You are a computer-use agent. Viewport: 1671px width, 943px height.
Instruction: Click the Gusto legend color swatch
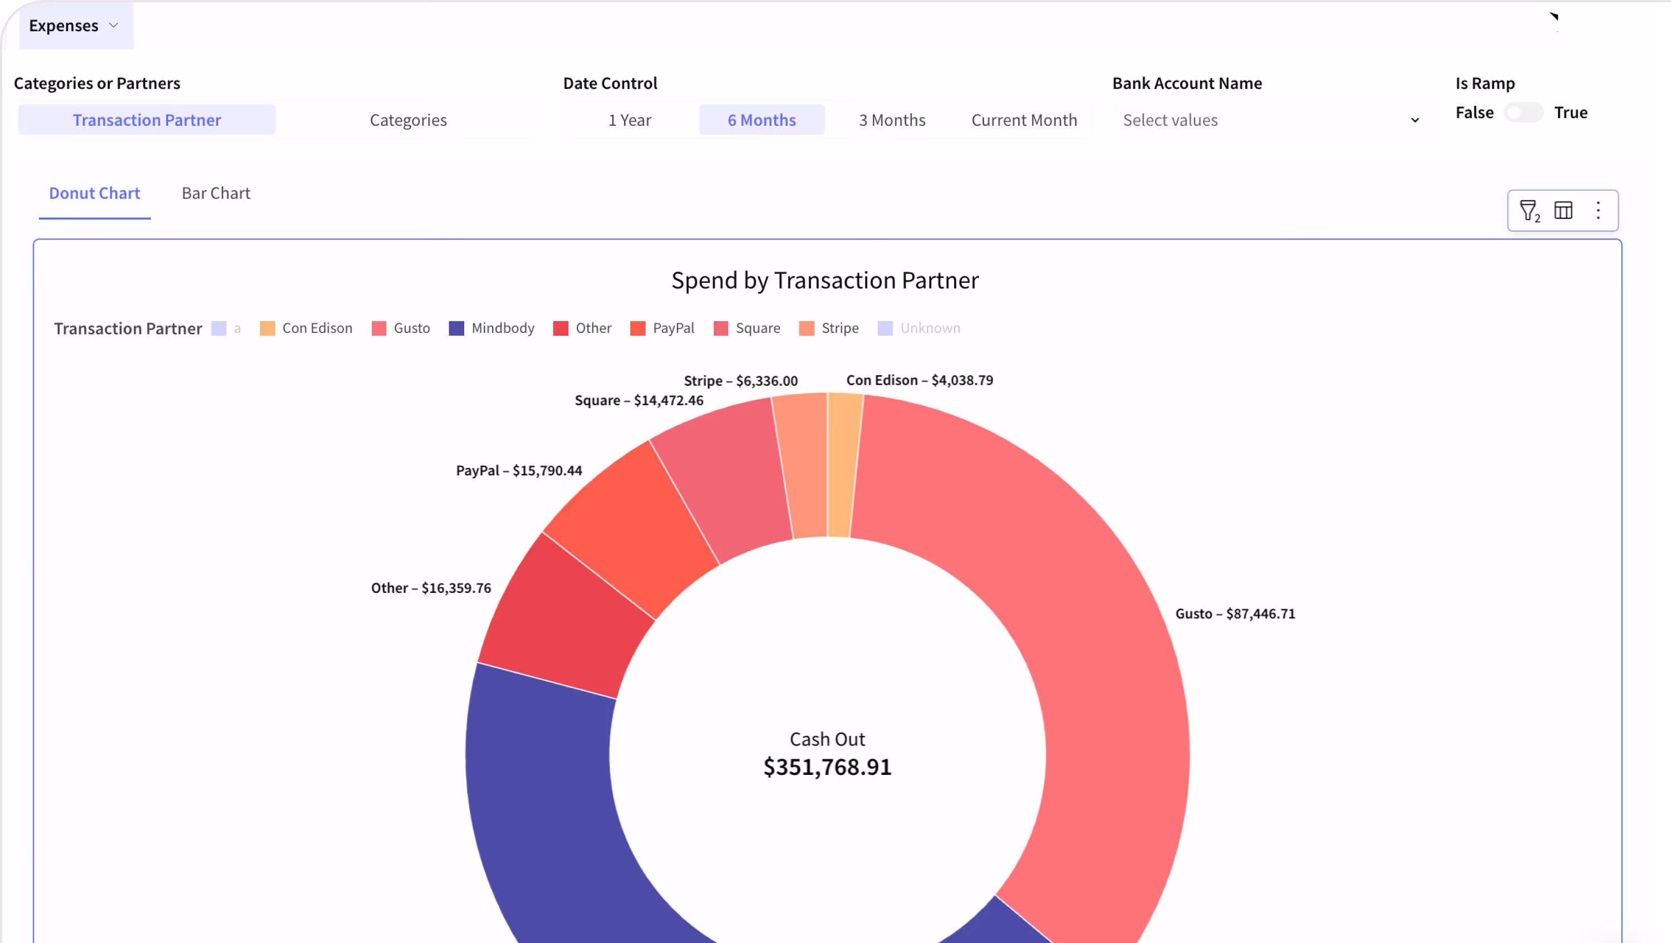coord(379,328)
